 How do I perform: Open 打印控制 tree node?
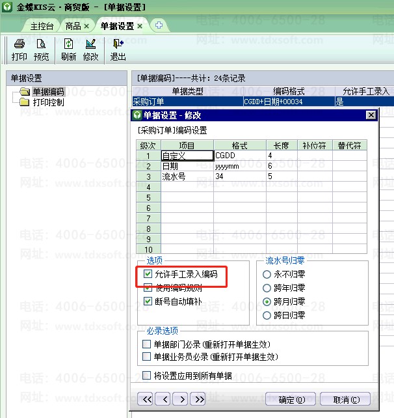click(x=48, y=102)
